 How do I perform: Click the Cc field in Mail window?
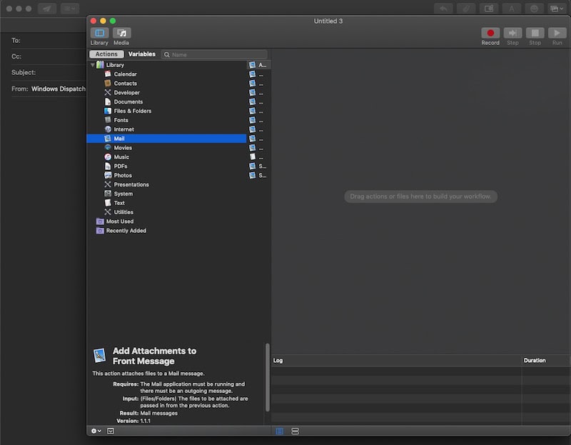[x=48, y=56]
